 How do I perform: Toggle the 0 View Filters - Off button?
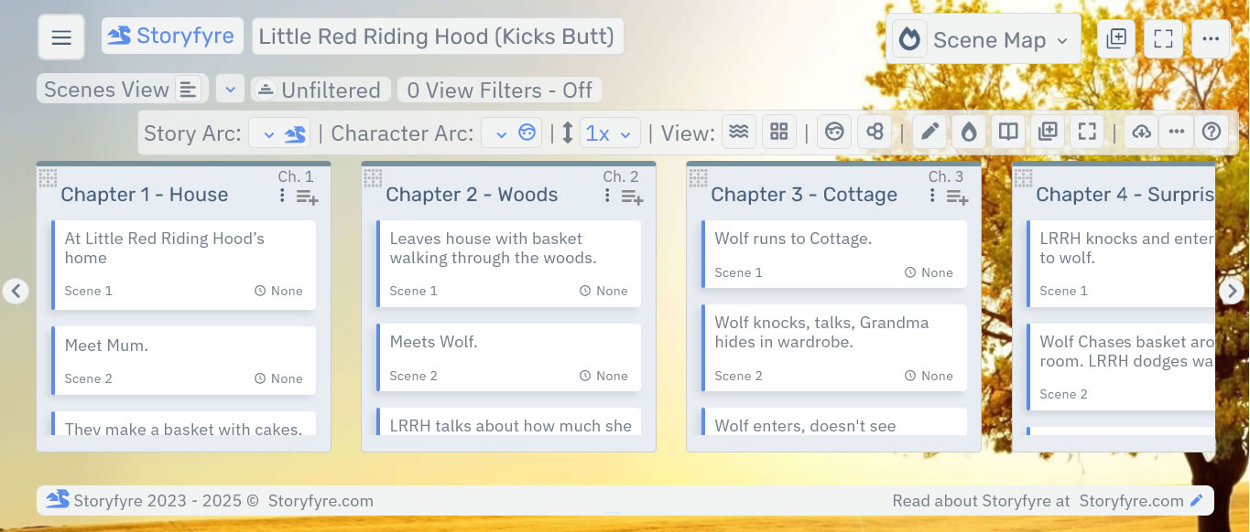(499, 90)
